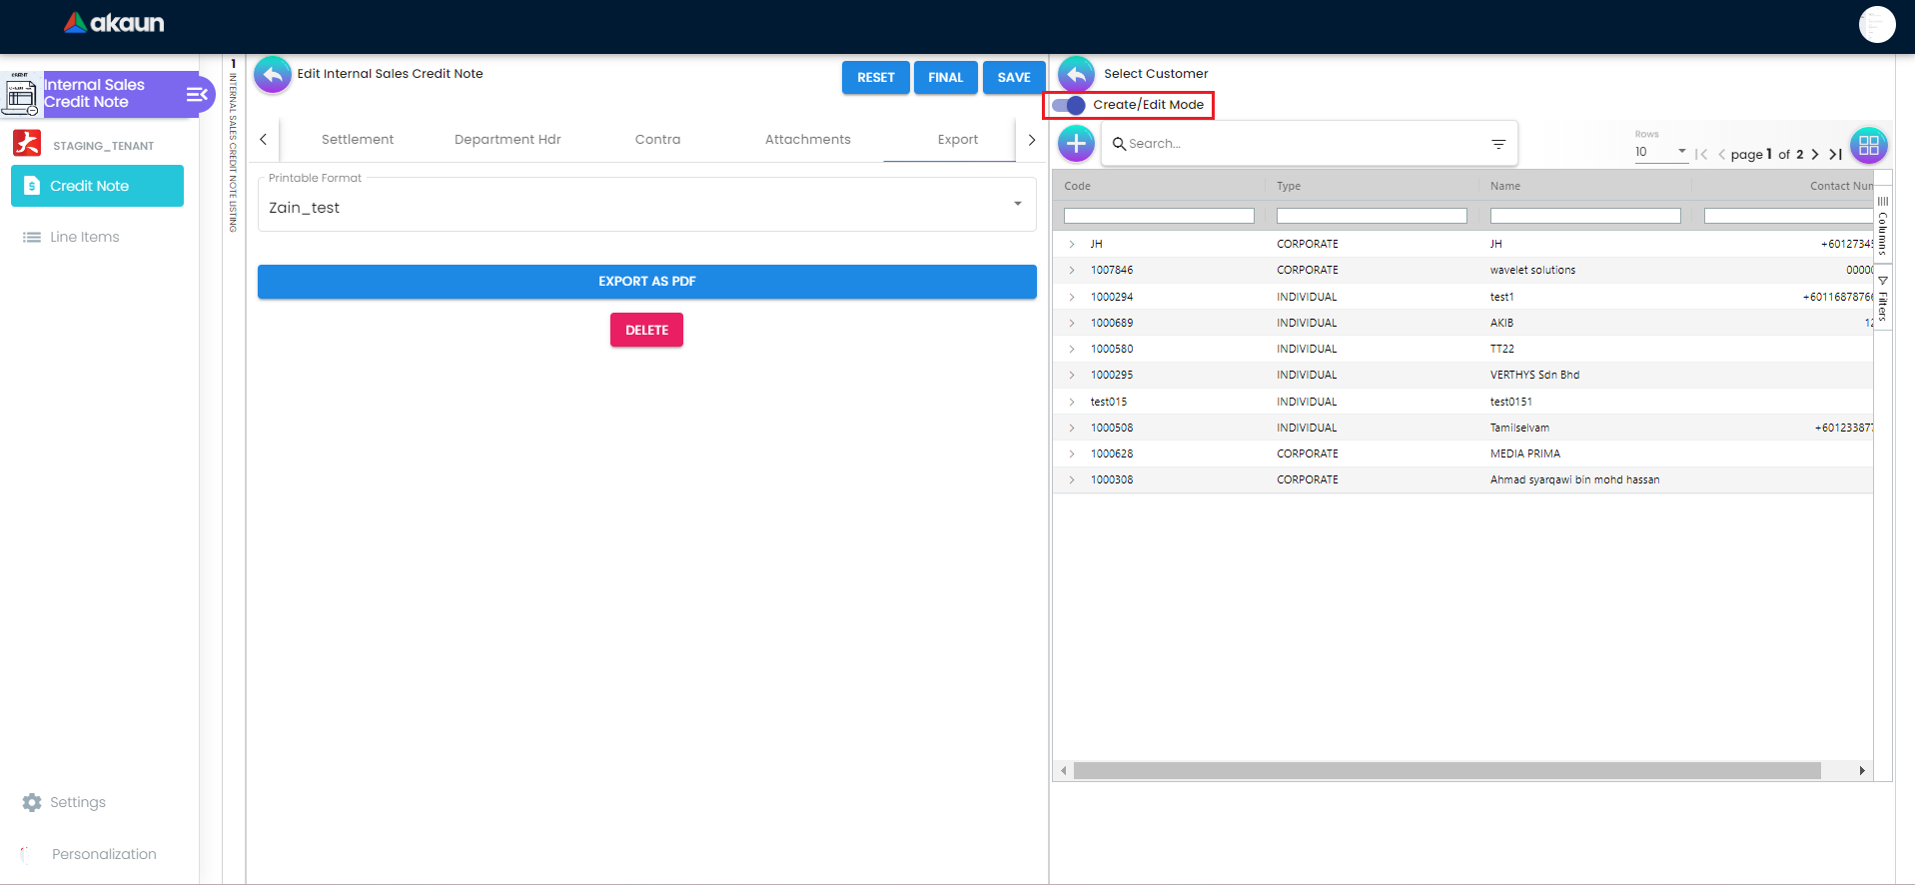This screenshot has height=885, width=1915.
Task: Click the red DELETE button
Action: coord(646,330)
